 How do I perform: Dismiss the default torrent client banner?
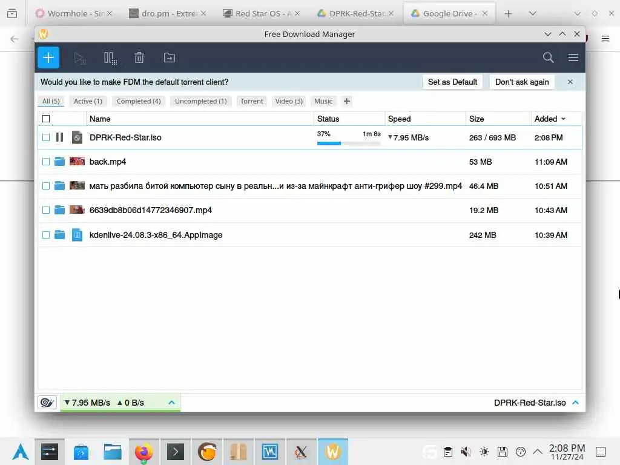[570, 82]
